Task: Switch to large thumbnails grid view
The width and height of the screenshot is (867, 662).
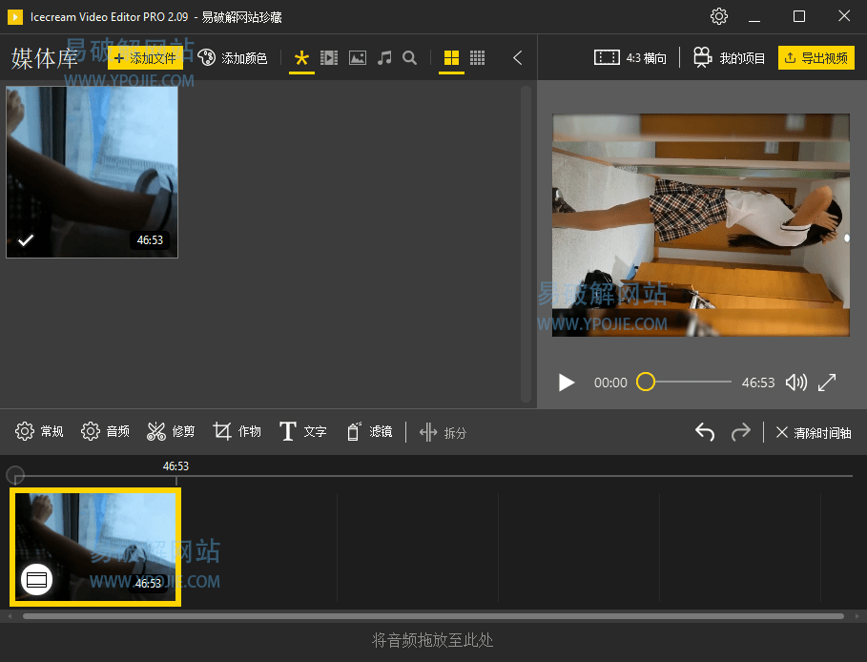Action: [451, 58]
